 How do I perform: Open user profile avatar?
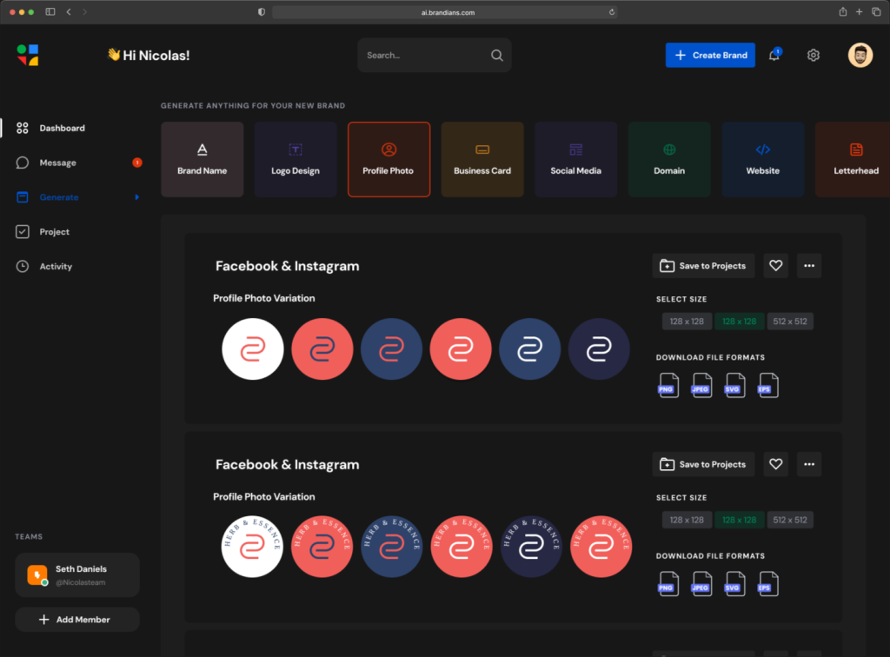click(860, 56)
